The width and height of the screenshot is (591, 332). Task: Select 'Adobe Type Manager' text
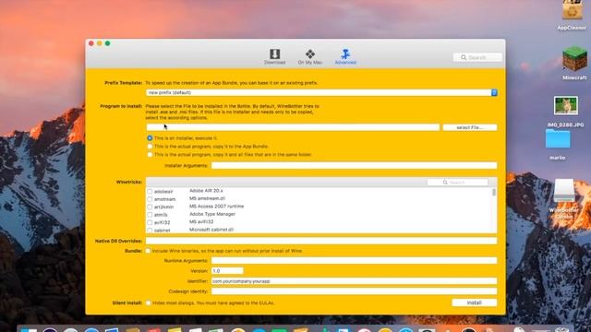[212, 214]
